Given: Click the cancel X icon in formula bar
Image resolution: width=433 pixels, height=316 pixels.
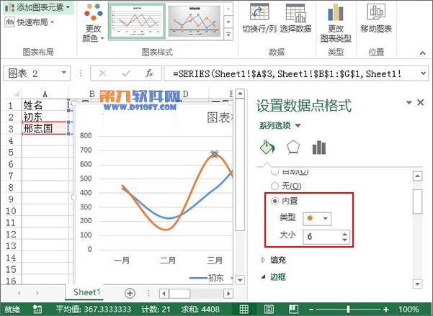Looking at the screenshot, I should tap(102, 73).
